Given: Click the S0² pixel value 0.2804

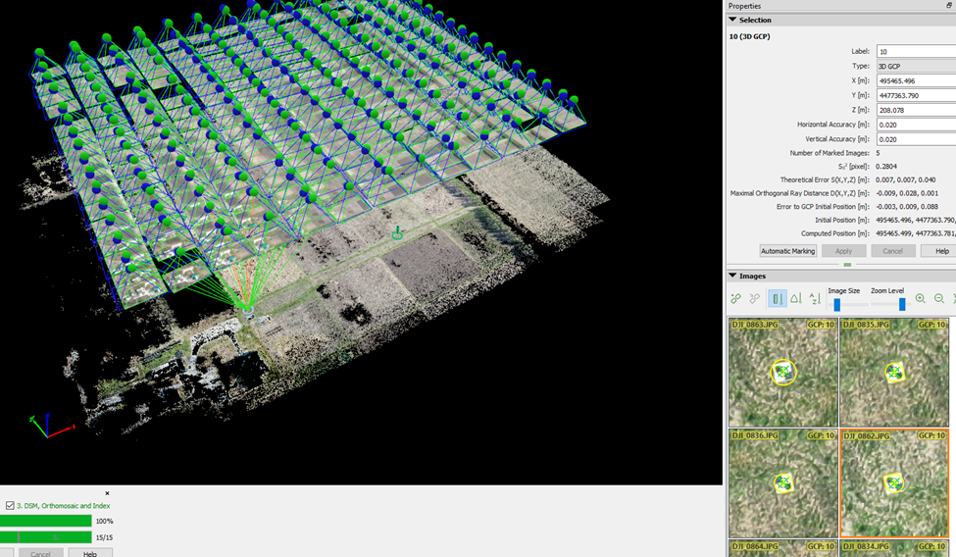Looking at the screenshot, I should pyautogui.click(x=885, y=166).
